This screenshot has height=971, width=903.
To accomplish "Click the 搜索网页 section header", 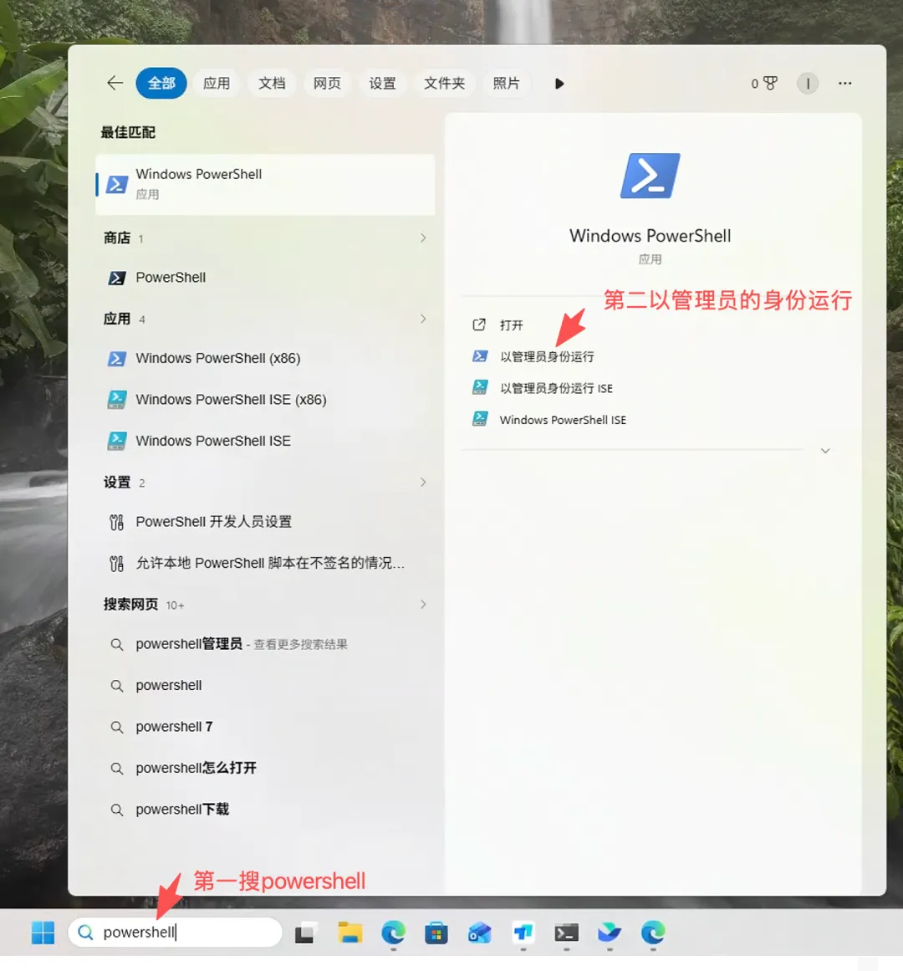I will pos(130,605).
